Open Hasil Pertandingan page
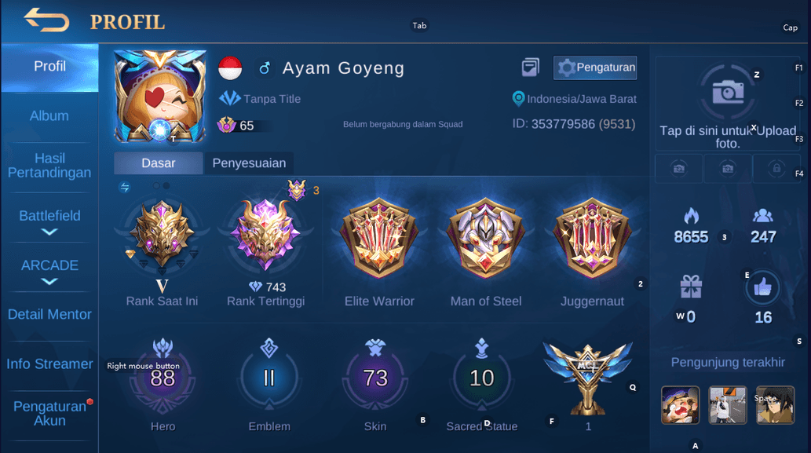Viewport: 811px width, 453px height. (49, 166)
